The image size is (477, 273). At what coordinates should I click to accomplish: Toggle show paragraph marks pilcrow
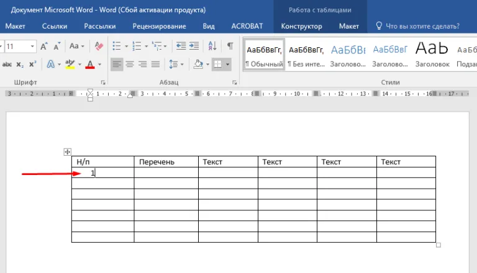tap(230, 46)
